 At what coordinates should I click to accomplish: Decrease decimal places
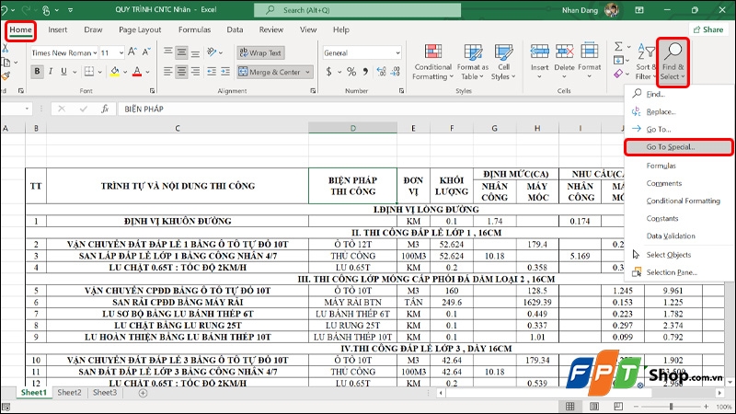tap(396, 72)
